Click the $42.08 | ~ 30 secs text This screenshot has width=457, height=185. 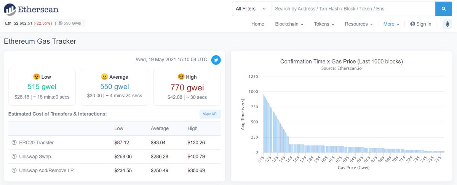(x=187, y=97)
